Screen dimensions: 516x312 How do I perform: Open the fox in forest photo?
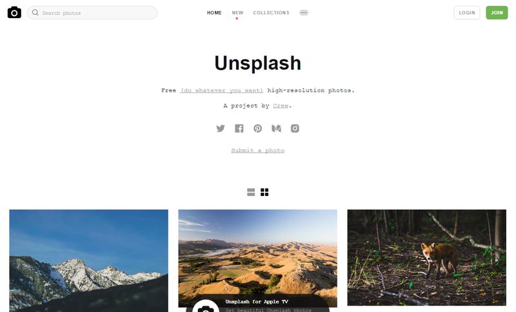click(x=427, y=258)
